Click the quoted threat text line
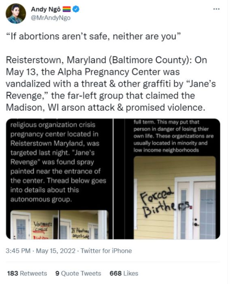 [x=93, y=36]
